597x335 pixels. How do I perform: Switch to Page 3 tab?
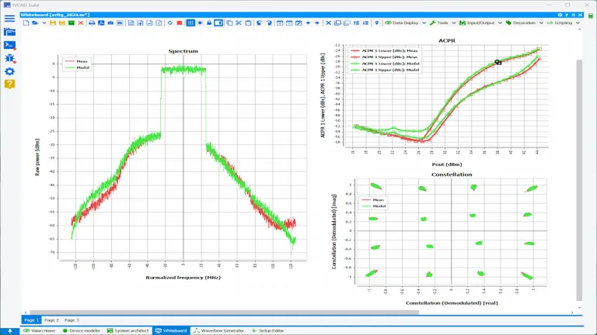(x=72, y=320)
